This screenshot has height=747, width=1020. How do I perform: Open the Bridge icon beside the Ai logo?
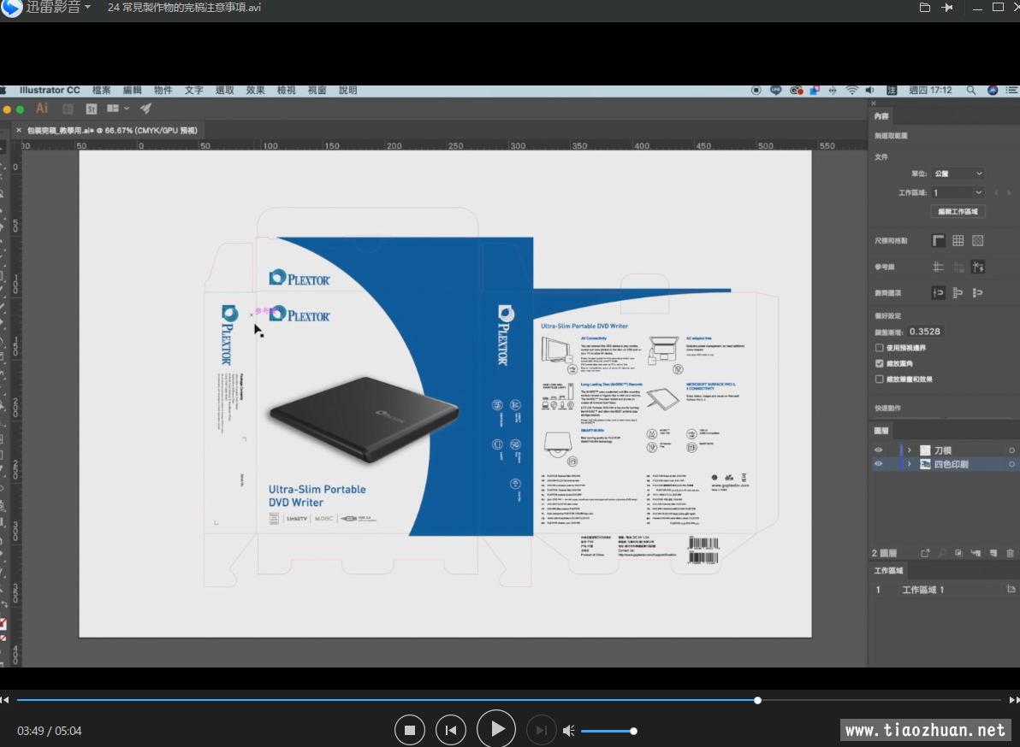click(x=68, y=109)
